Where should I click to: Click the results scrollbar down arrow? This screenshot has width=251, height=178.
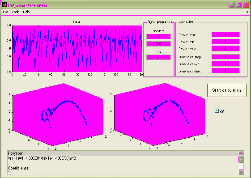[241, 172]
